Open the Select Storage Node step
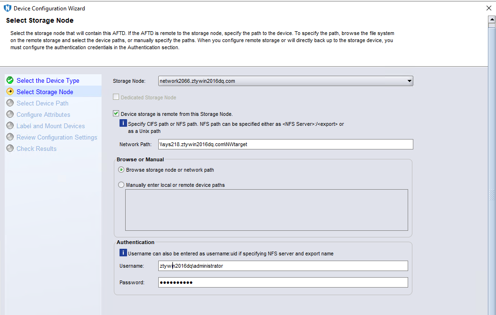 click(x=45, y=92)
